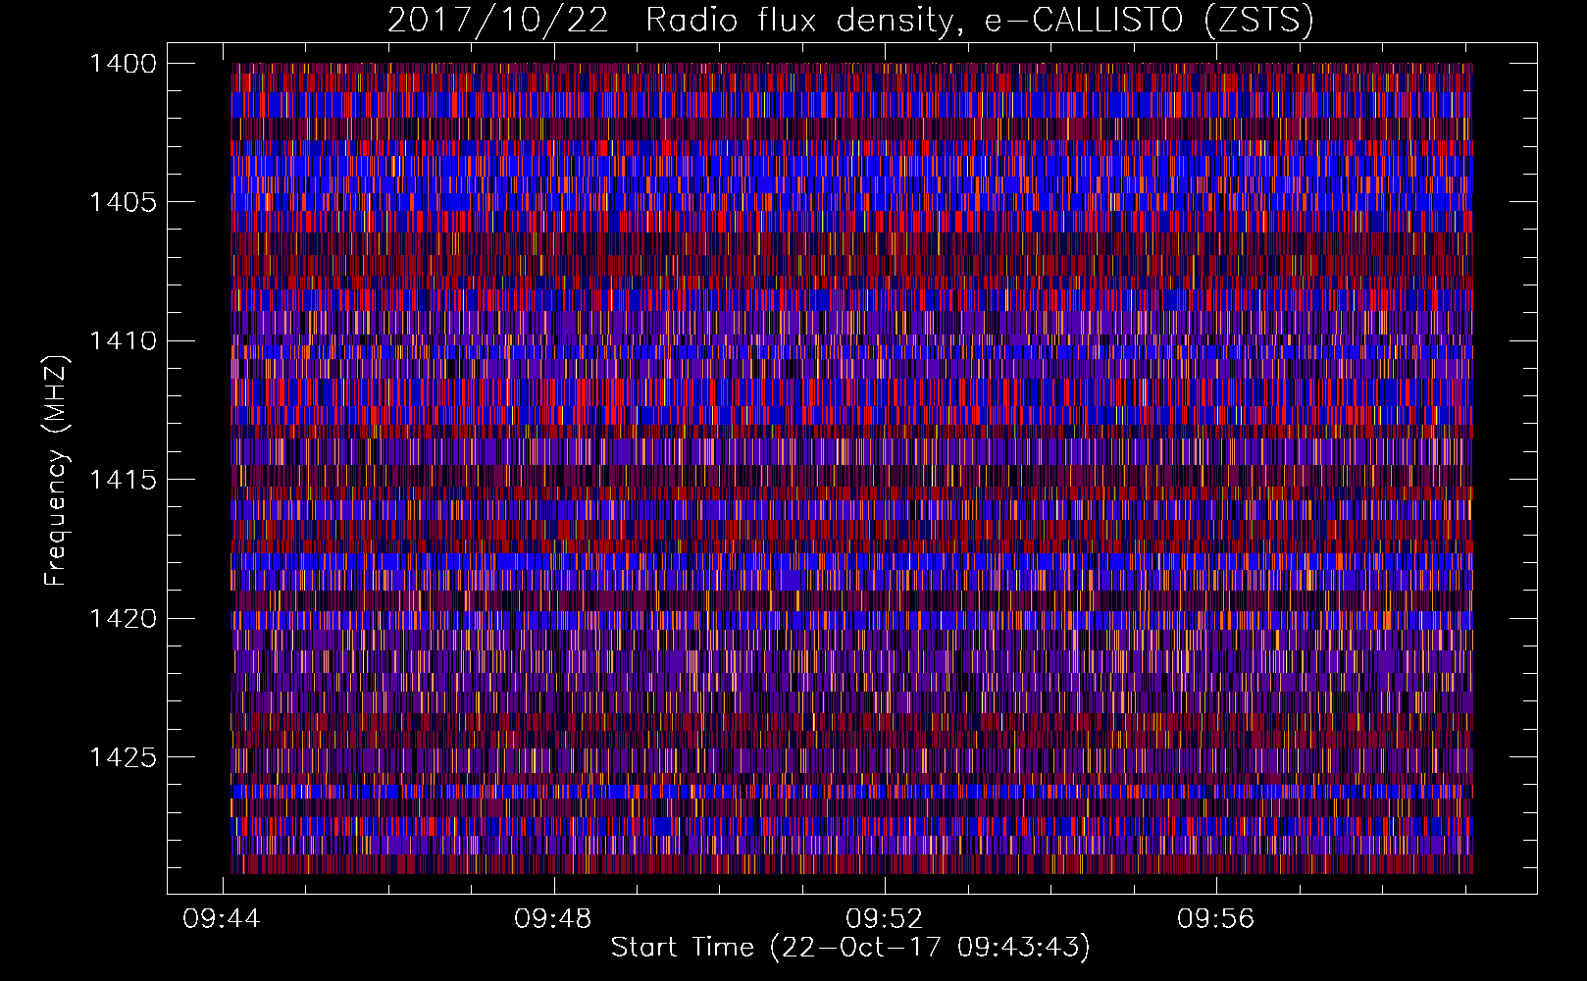Image resolution: width=1587 pixels, height=981 pixels.
Task: Click the 09:52 time tick label
Action: [x=885, y=918]
